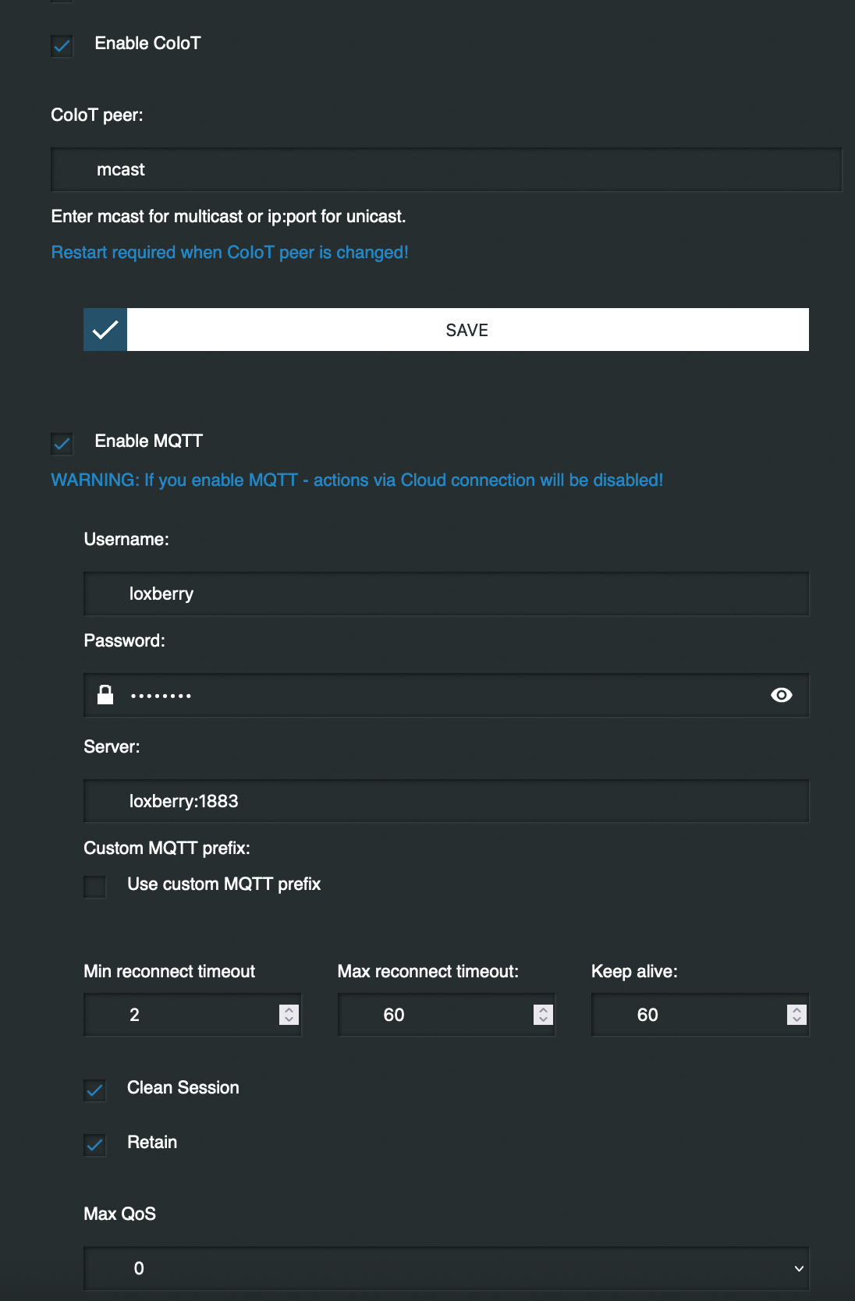Click the Server address field

[x=446, y=801]
